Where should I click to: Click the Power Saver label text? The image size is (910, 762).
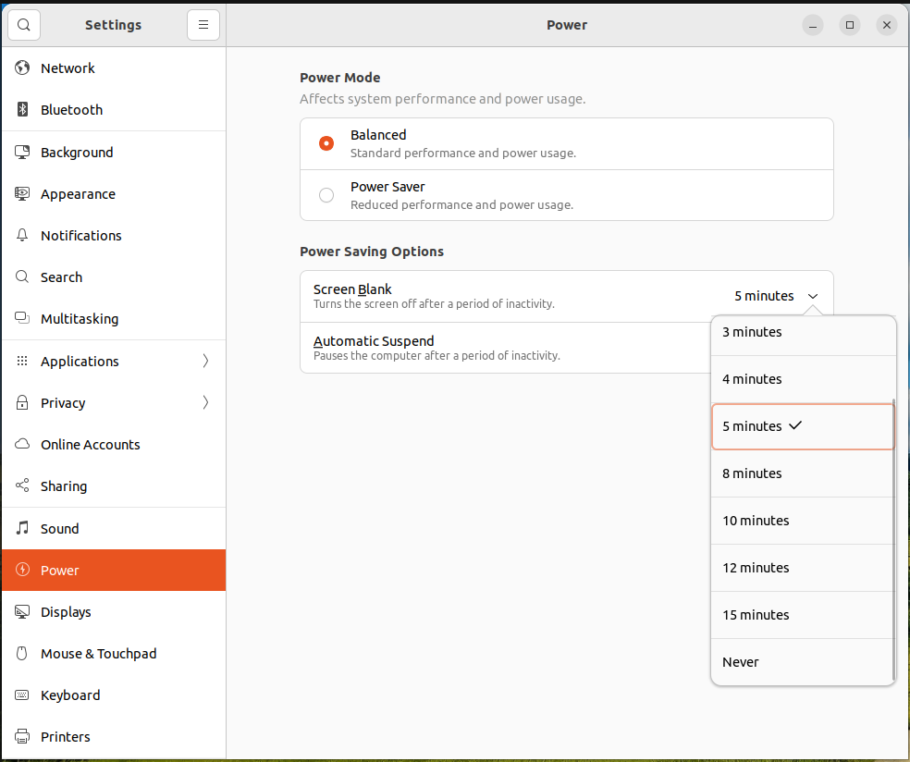click(387, 187)
